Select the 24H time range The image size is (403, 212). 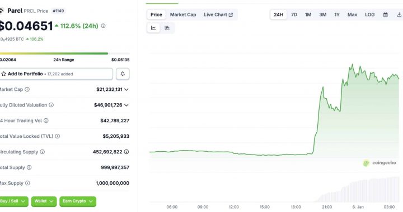tap(278, 15)
